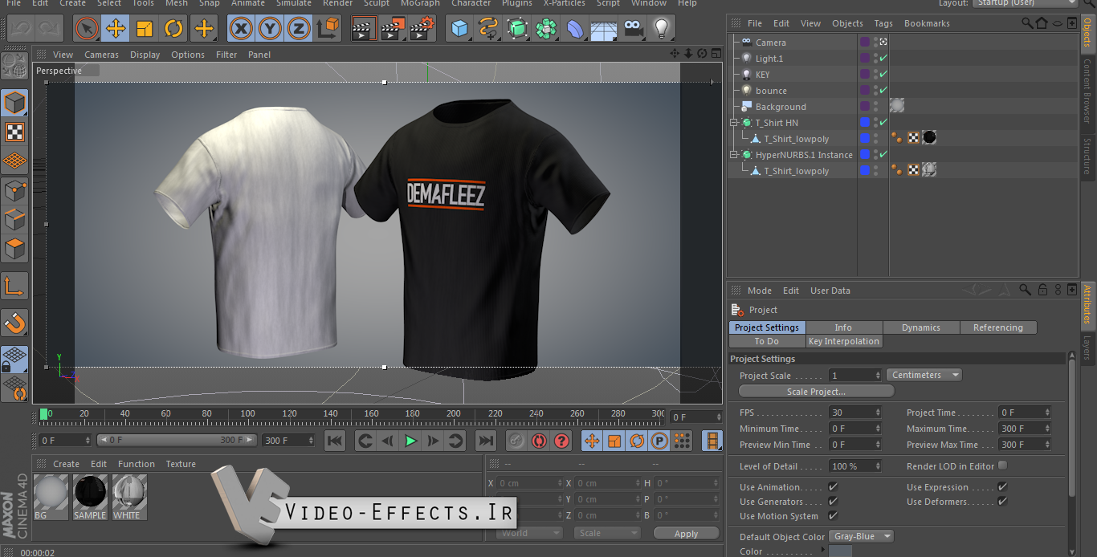Toggle the Z axis lock icon
This screenshot has width=1097, height=557.
pos(299,30)
